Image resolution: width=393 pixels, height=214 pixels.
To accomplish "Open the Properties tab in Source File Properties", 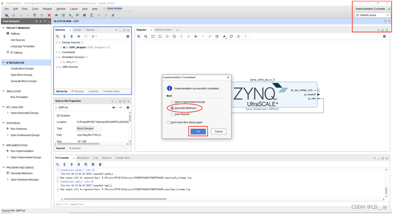I will [x=75, y=148].
